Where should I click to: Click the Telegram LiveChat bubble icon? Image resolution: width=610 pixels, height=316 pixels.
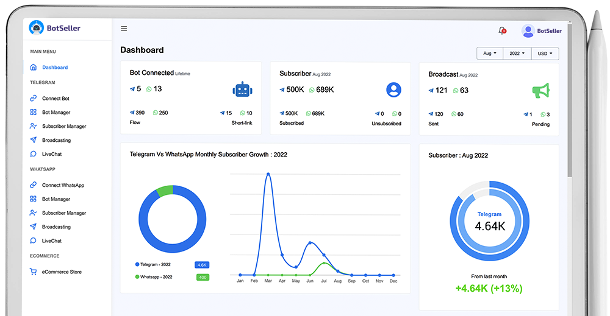click(x=34, y=153)
